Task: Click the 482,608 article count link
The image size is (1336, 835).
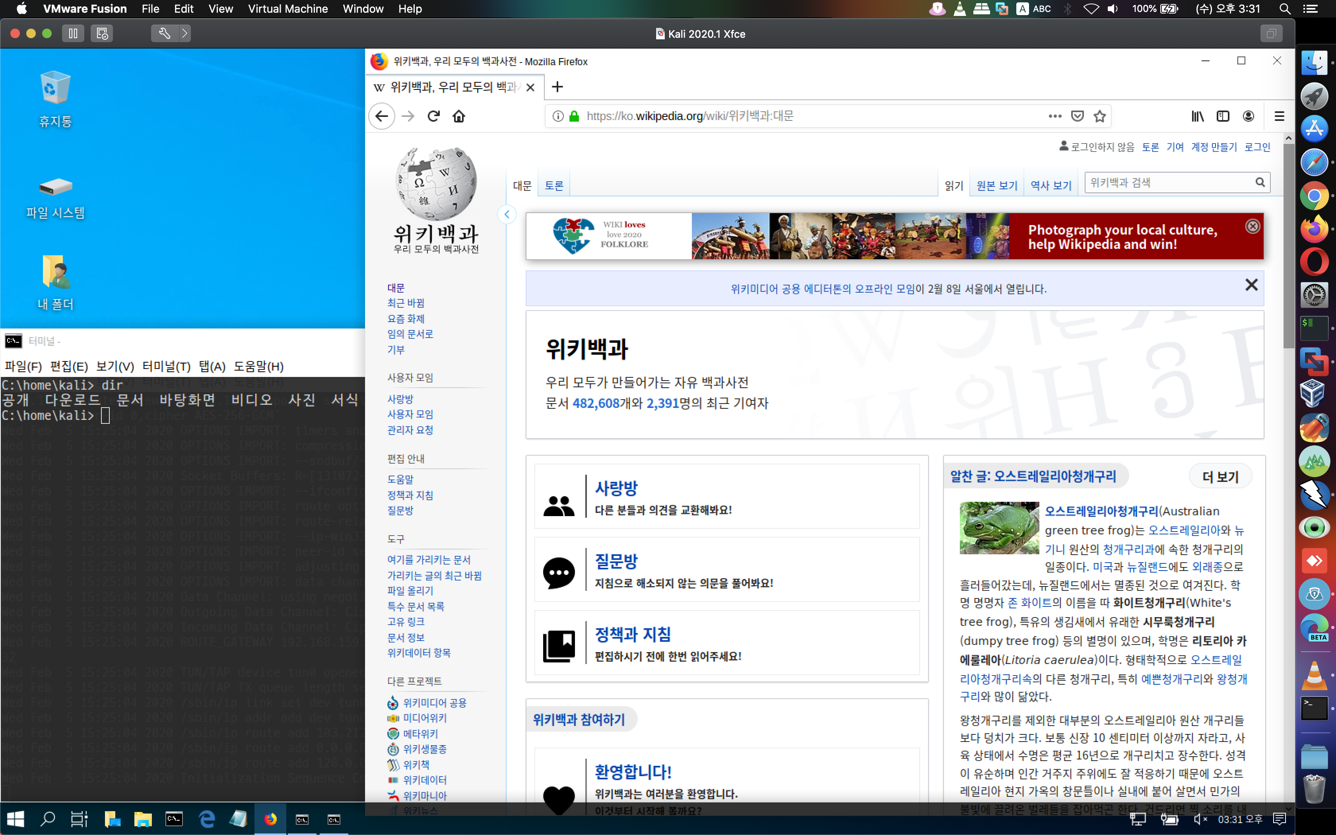Action: click(x=596, y=403)
